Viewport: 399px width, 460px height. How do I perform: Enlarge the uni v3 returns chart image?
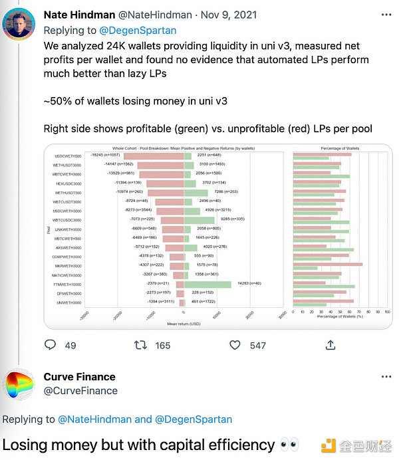point(218,236)
